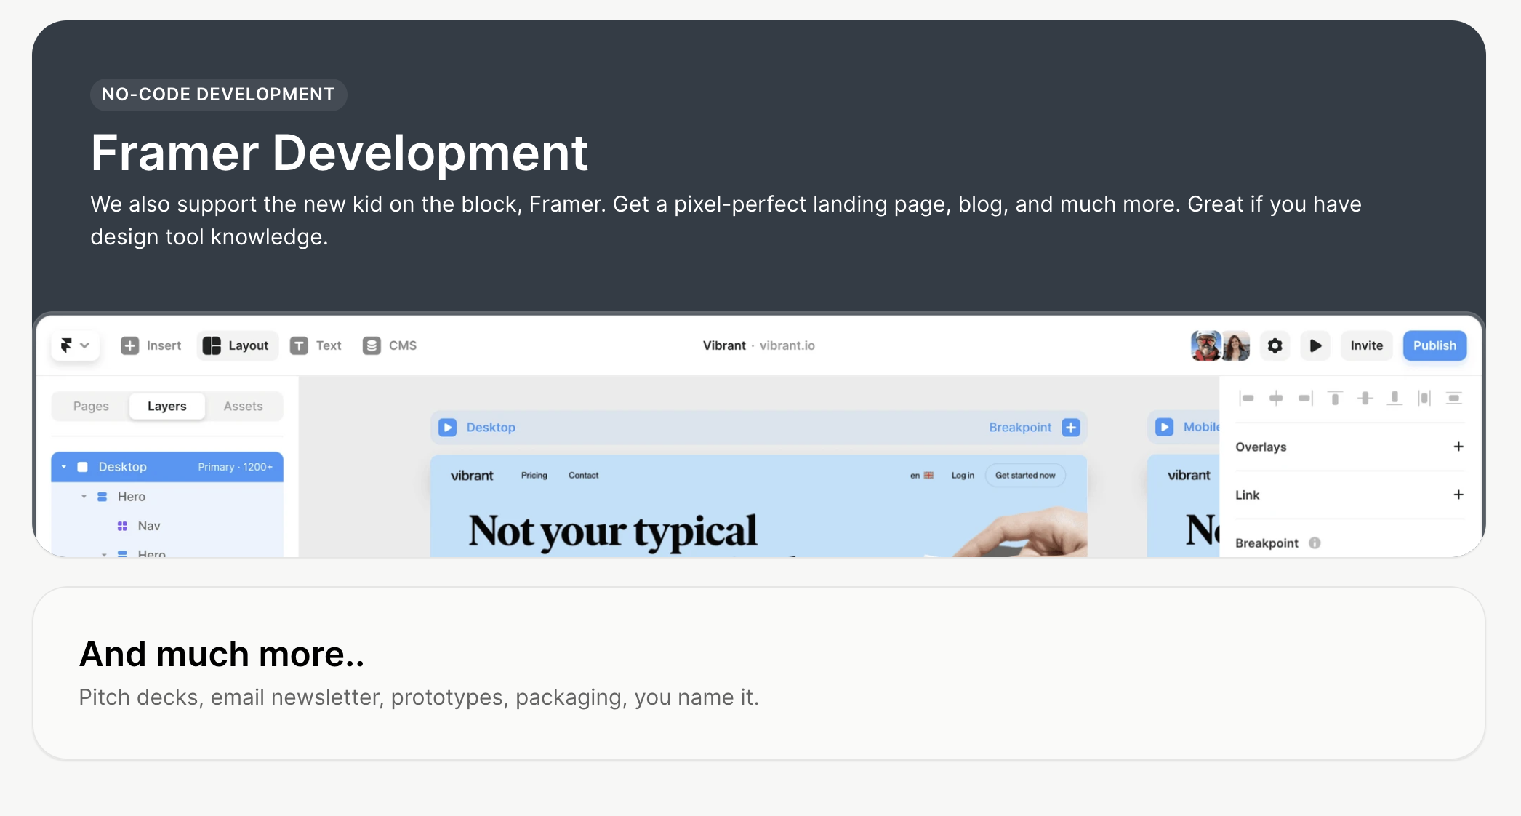Click the Primary 1200+ breakpoint label
This screenshot has height=816, width=1521.
pos(235,467)
